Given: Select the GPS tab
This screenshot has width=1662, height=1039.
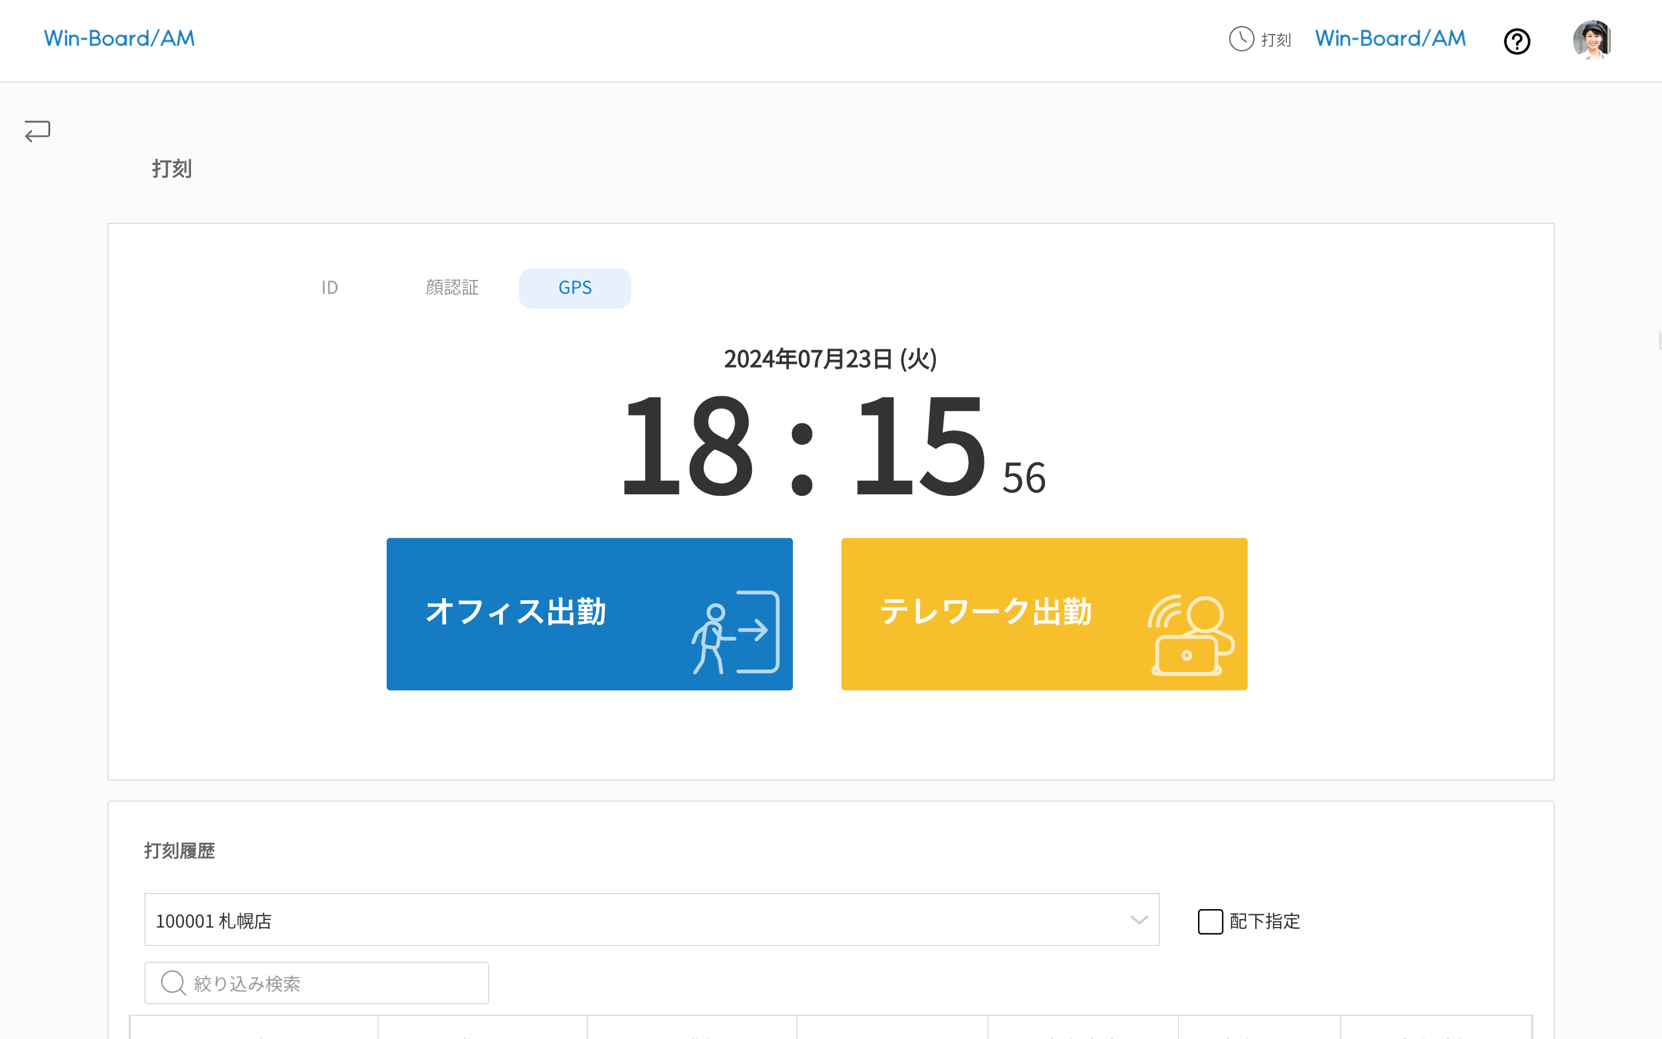Looking at the screenshot, I should click(x=575, y=288).
